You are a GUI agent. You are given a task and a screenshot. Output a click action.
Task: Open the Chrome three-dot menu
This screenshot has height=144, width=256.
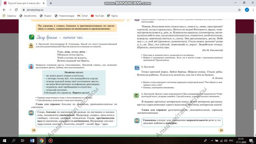coord(253,10)
